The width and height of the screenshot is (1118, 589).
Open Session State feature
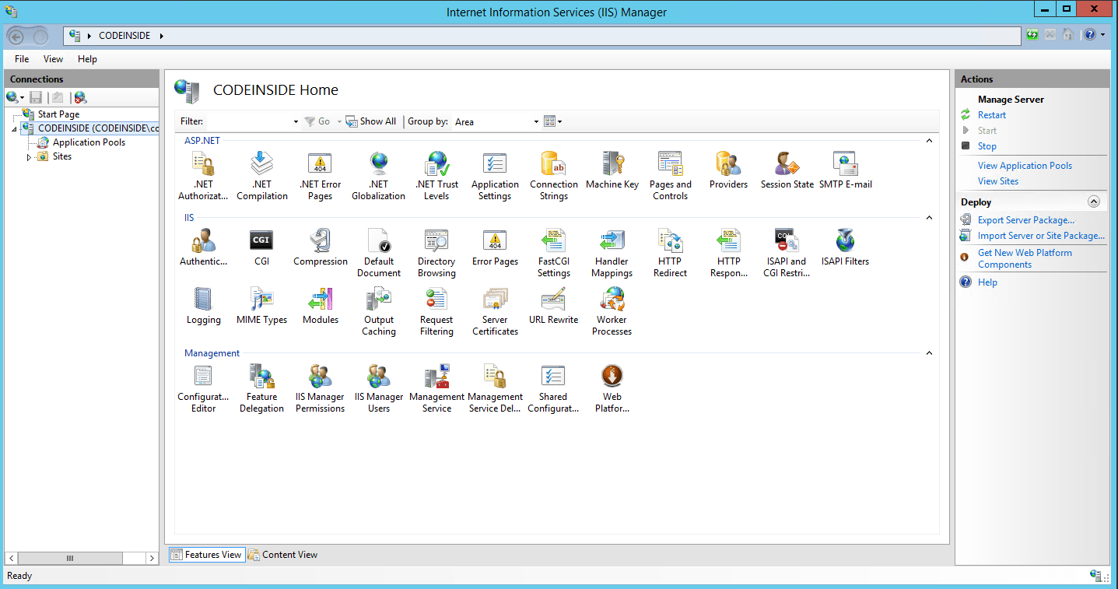click(x=787, y=171)
